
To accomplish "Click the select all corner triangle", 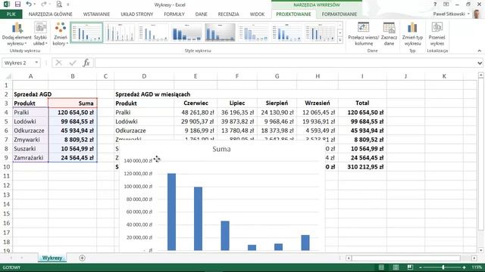I will click(x=8, y=76).
